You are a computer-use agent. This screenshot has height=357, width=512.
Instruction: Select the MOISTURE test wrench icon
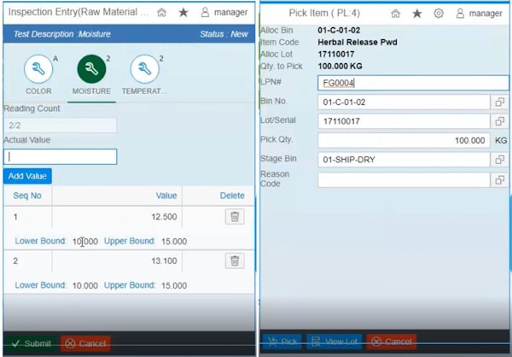click(x=91, y=69)
